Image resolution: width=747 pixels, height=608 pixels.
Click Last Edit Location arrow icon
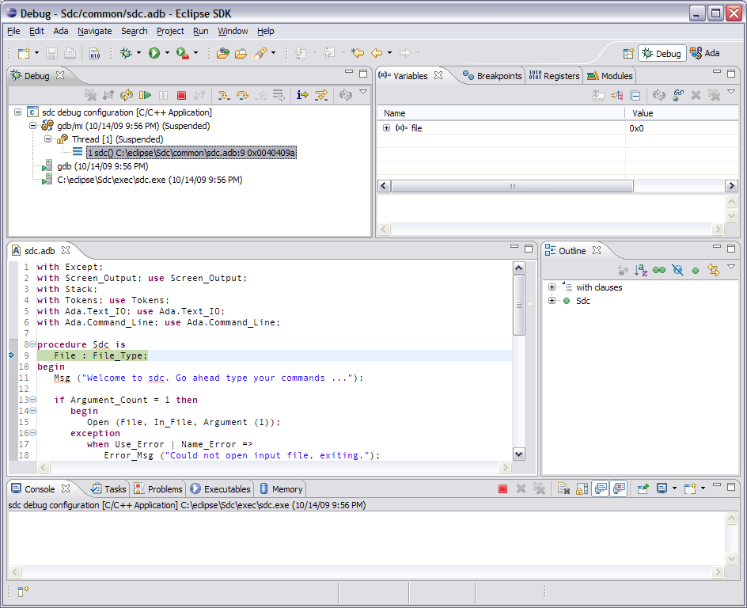[358, 53]
